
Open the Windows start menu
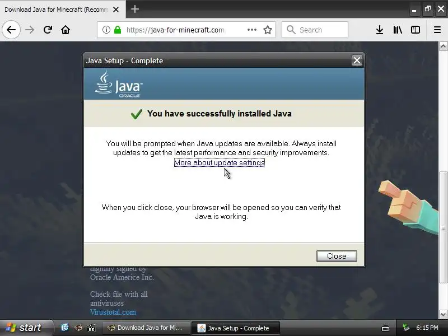[25, 328]
